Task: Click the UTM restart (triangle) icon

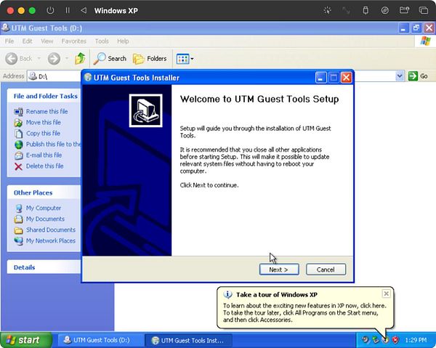Action: pos(84,11)
